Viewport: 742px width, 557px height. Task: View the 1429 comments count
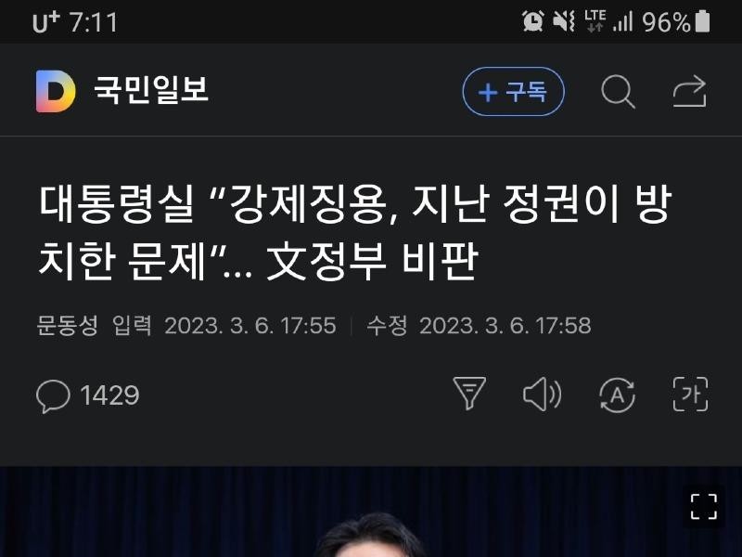coord(109,395)
